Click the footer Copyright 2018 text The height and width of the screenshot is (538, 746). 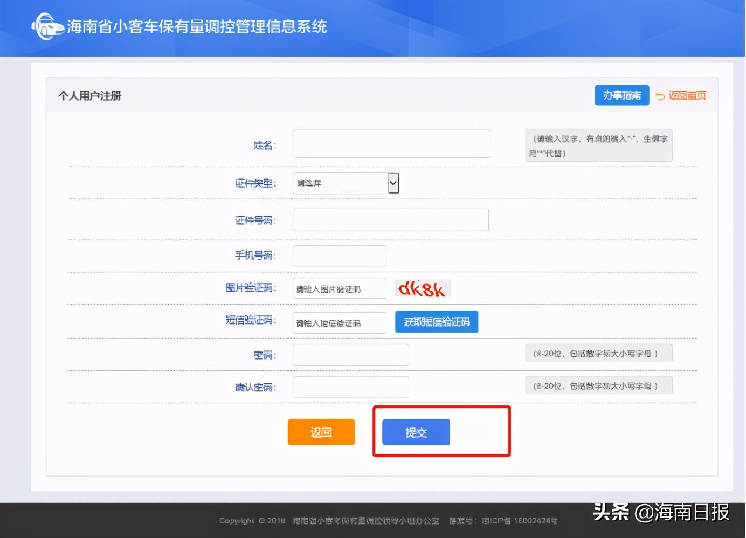coord(252,521)
